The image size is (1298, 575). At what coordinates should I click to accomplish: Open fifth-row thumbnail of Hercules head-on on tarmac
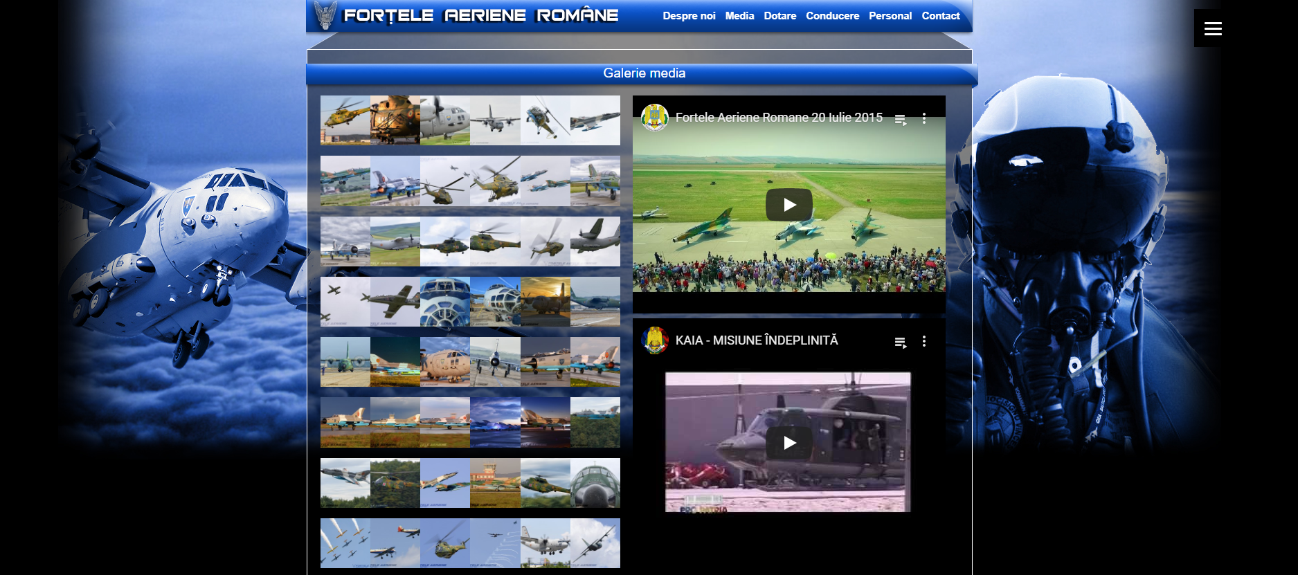pos(345,362)
